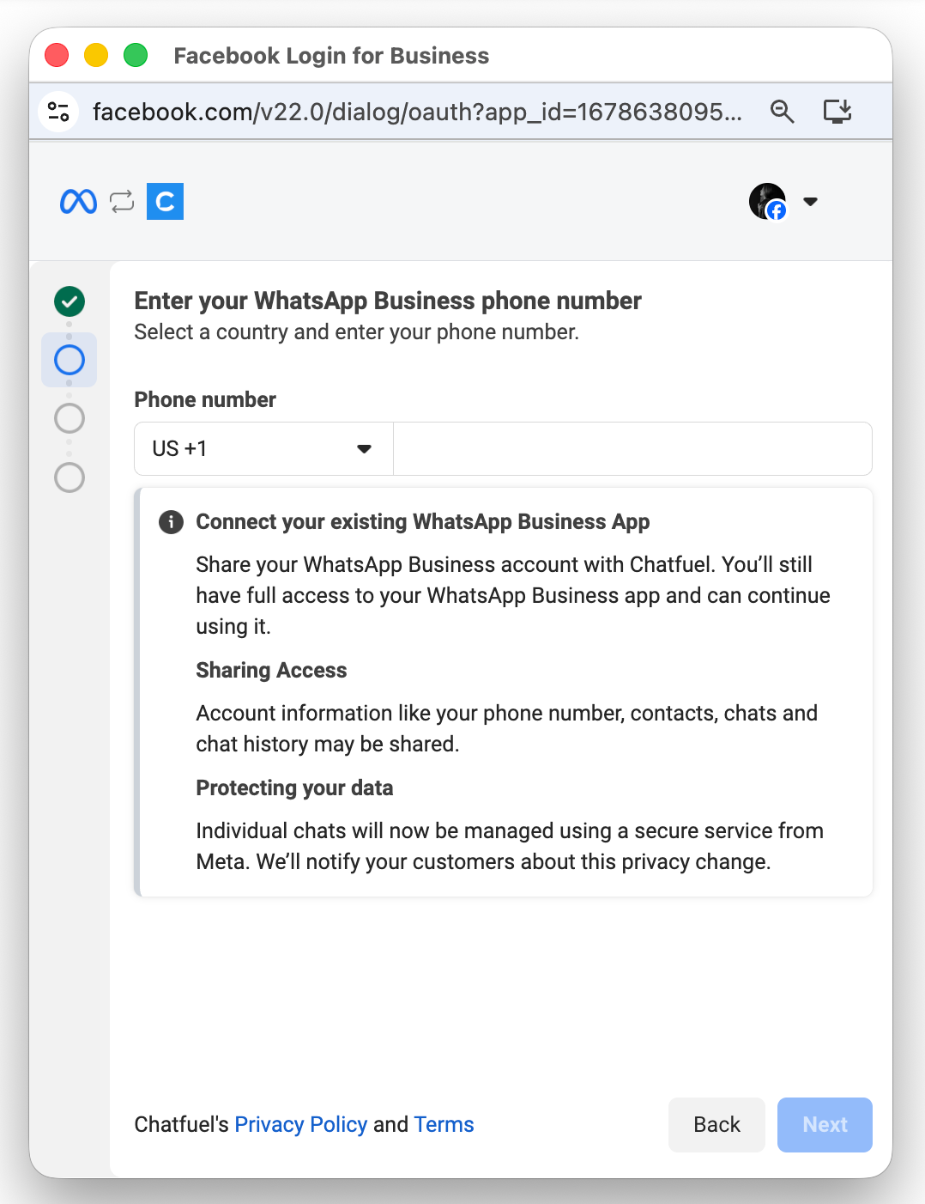This screenshot has width=925, height=1204.
Task: Select the fourth step circle in sidebar
Action: click(x=70, y=477)
